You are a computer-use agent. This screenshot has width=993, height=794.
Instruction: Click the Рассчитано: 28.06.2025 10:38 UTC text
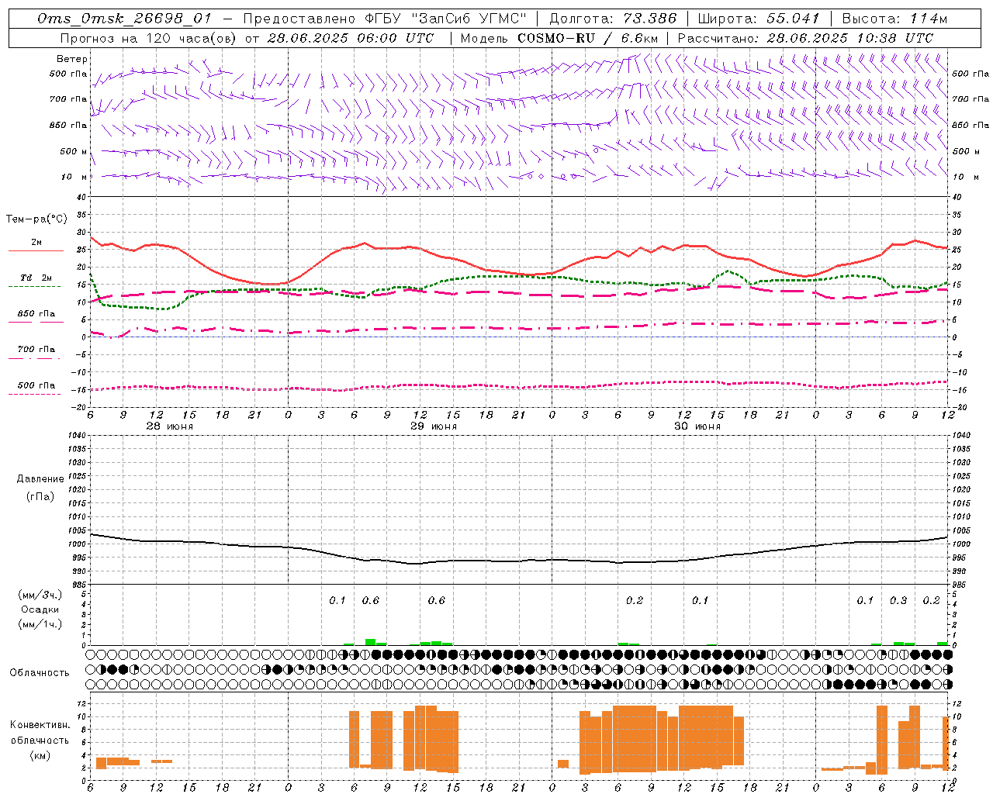[805, 38]
